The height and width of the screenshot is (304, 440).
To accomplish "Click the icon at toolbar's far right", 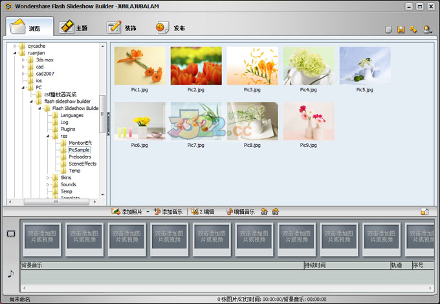I will tap(424, 212).
